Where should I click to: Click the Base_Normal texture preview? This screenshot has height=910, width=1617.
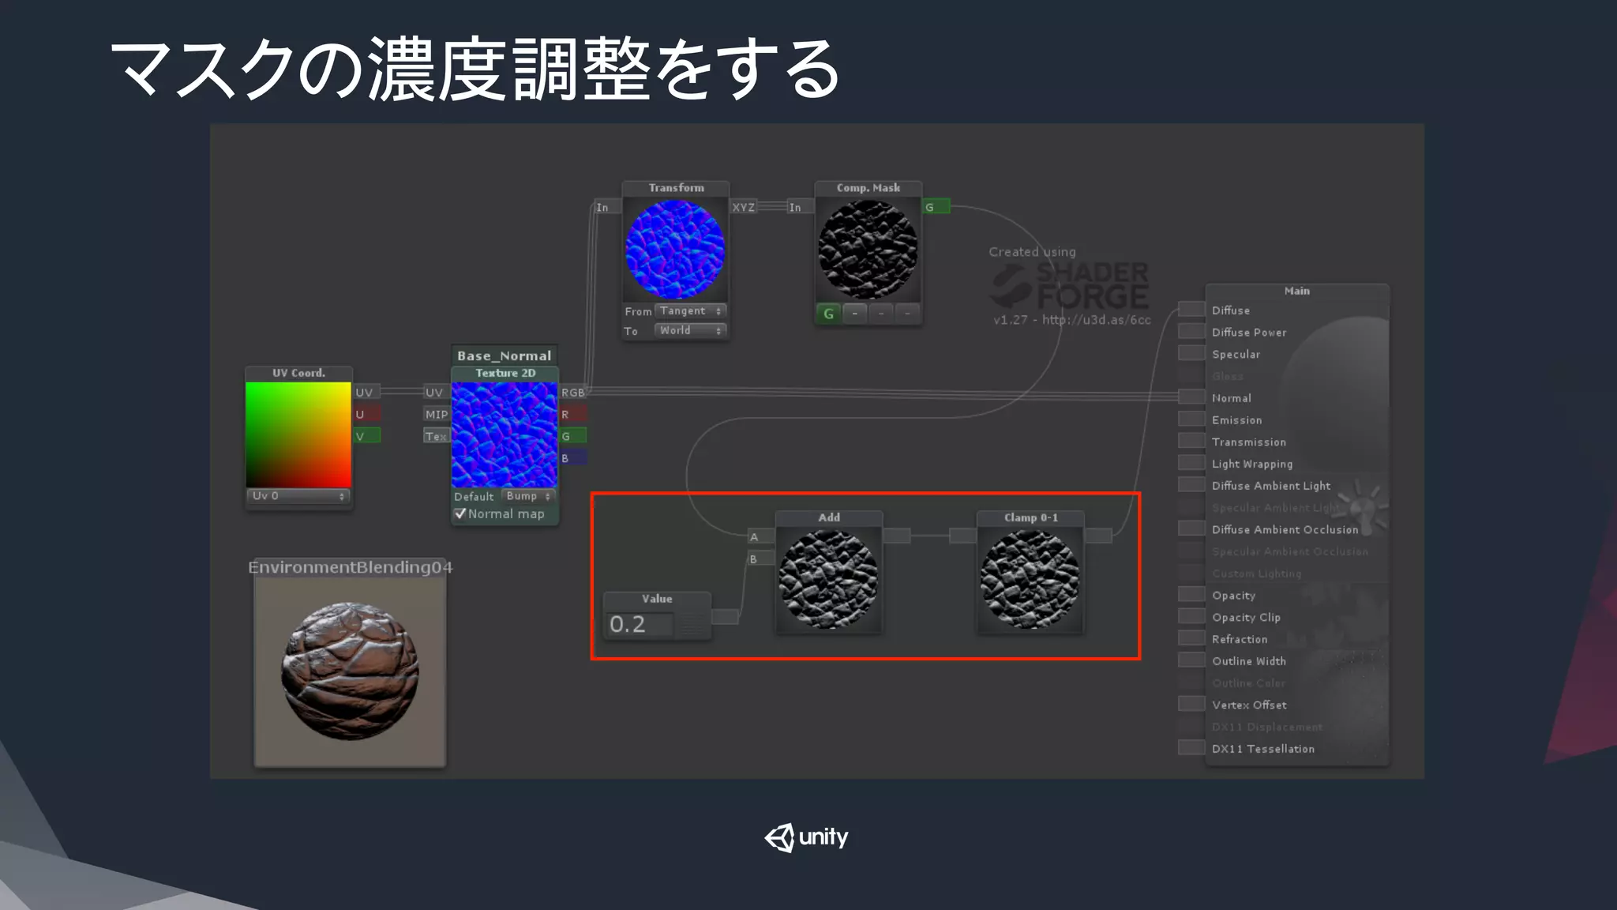505,434
